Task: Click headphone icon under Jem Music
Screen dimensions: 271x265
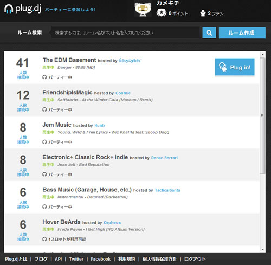Action: point(44,142)
